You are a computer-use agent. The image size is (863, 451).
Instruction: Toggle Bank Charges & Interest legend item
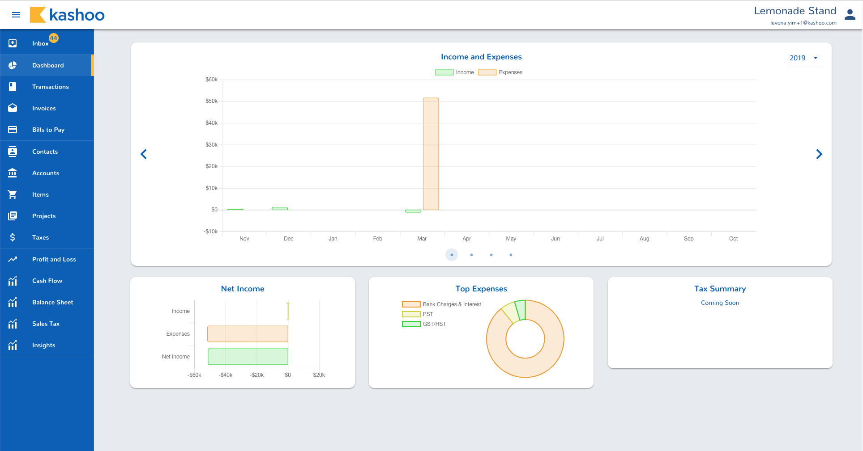441,304
